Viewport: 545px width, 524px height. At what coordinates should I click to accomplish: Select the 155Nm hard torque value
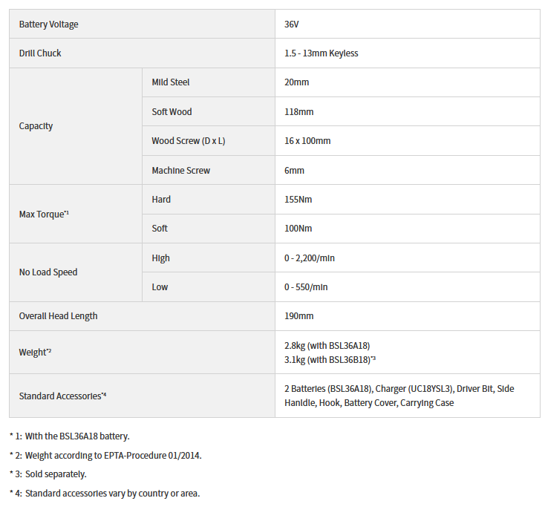point(298,200)
